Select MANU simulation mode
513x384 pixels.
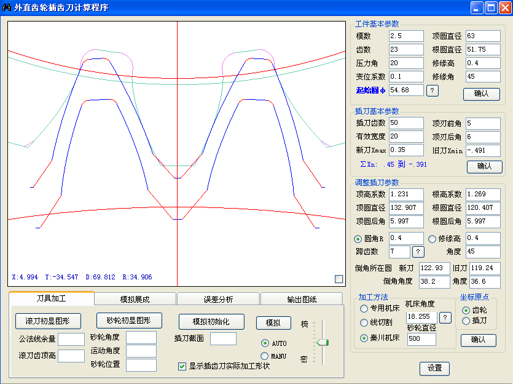coord(264,356)
